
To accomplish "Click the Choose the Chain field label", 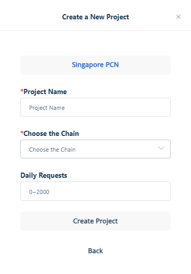I will (51, 133).
